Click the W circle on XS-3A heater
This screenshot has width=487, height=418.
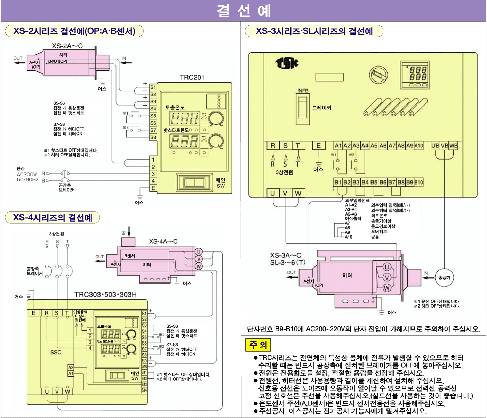387,288
